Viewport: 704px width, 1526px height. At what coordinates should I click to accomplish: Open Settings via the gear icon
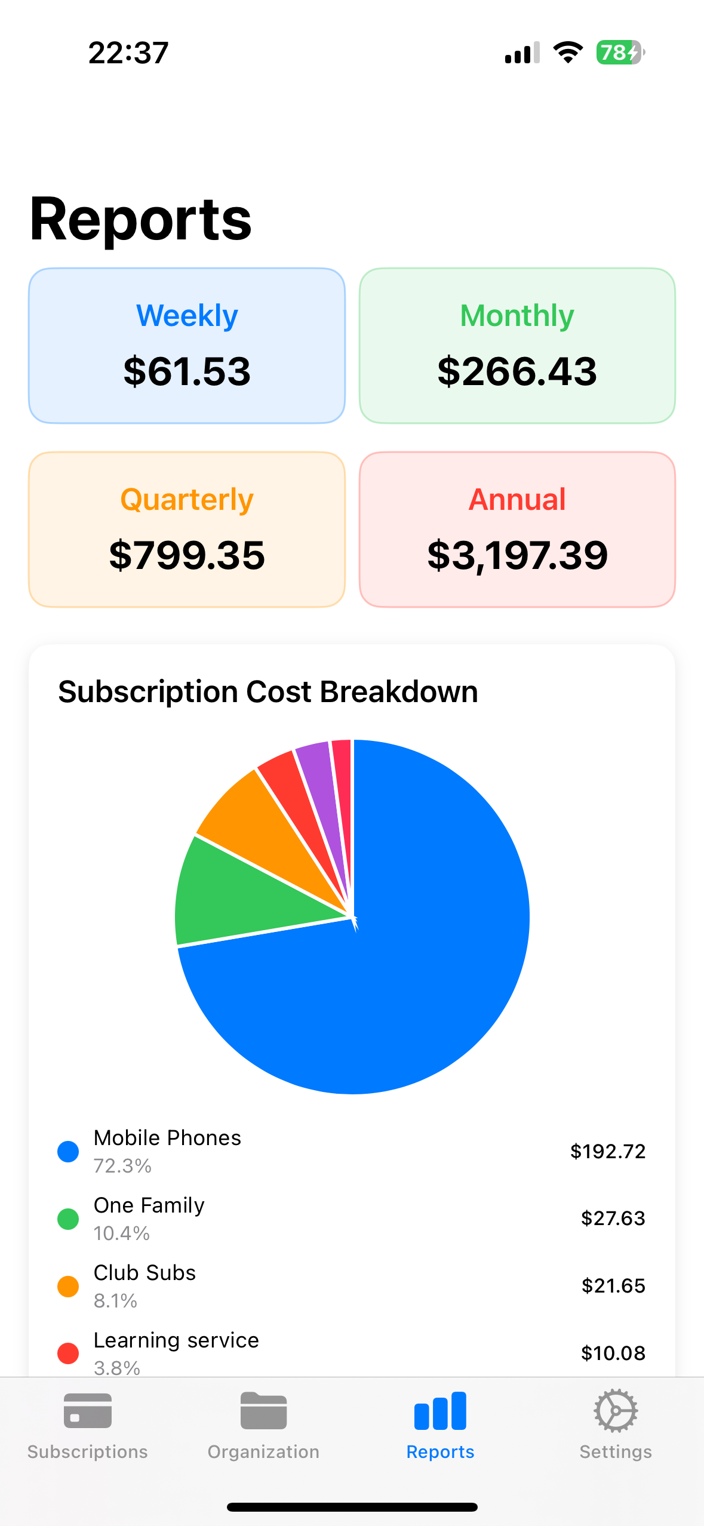(616, 1411)
